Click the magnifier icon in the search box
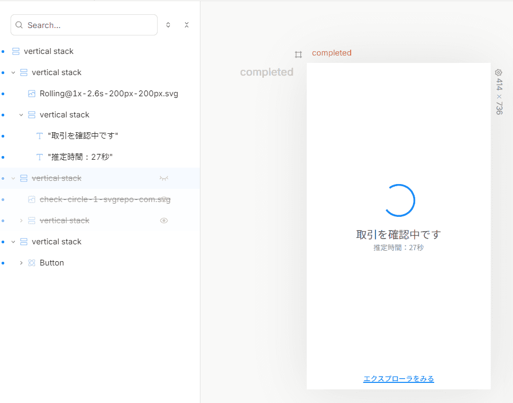Image resolution: width=513 pixels, height=403 pixels. pos(19,25)
